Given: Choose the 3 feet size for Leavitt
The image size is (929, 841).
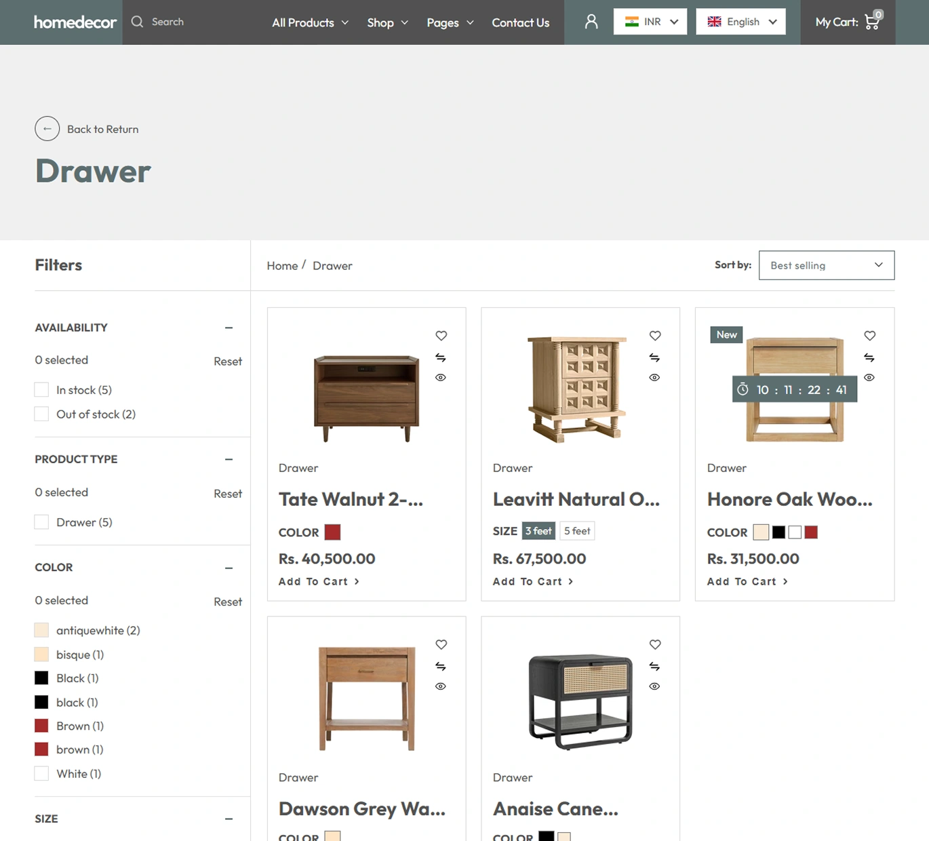Looking at the screenshot, I should [538, 531].
